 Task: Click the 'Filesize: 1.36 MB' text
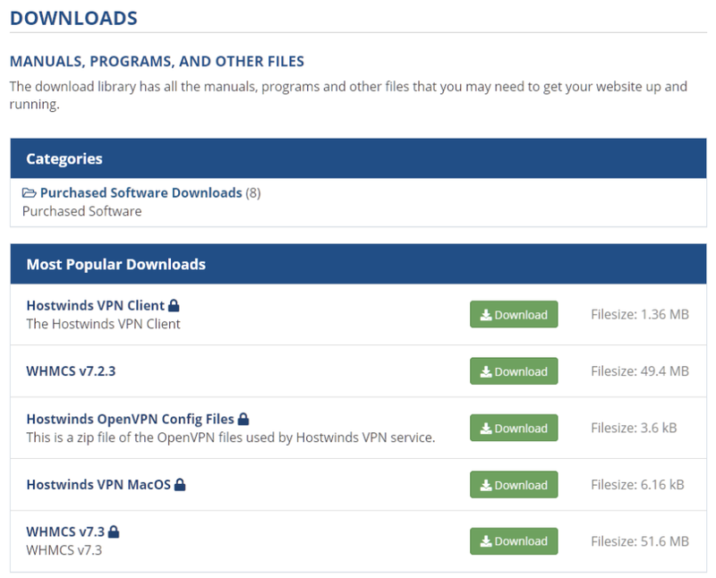[x=640, y=314]
